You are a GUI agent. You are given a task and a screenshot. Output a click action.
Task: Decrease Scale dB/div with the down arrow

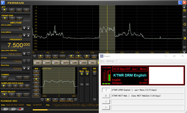coord(24,36)
